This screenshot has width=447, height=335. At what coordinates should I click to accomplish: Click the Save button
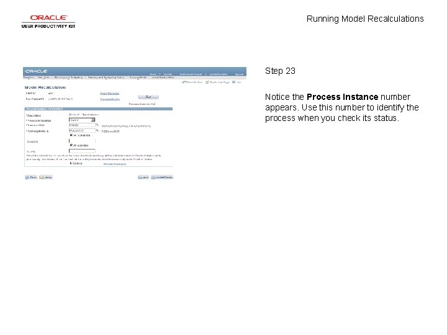(31, 177)
